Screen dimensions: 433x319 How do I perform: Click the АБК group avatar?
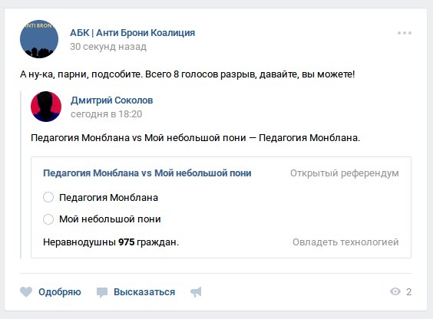tap(39, 39)
